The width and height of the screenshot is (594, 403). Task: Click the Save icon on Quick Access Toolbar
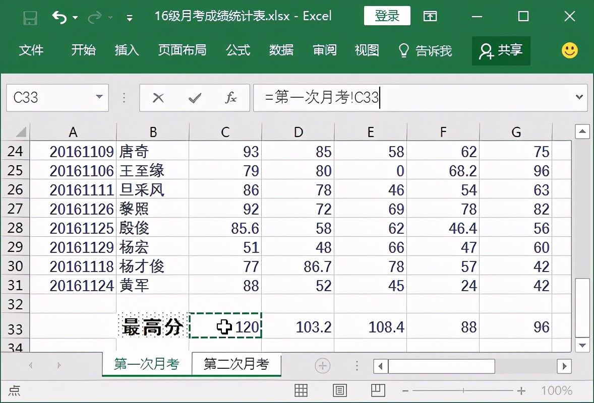(29, 16)
